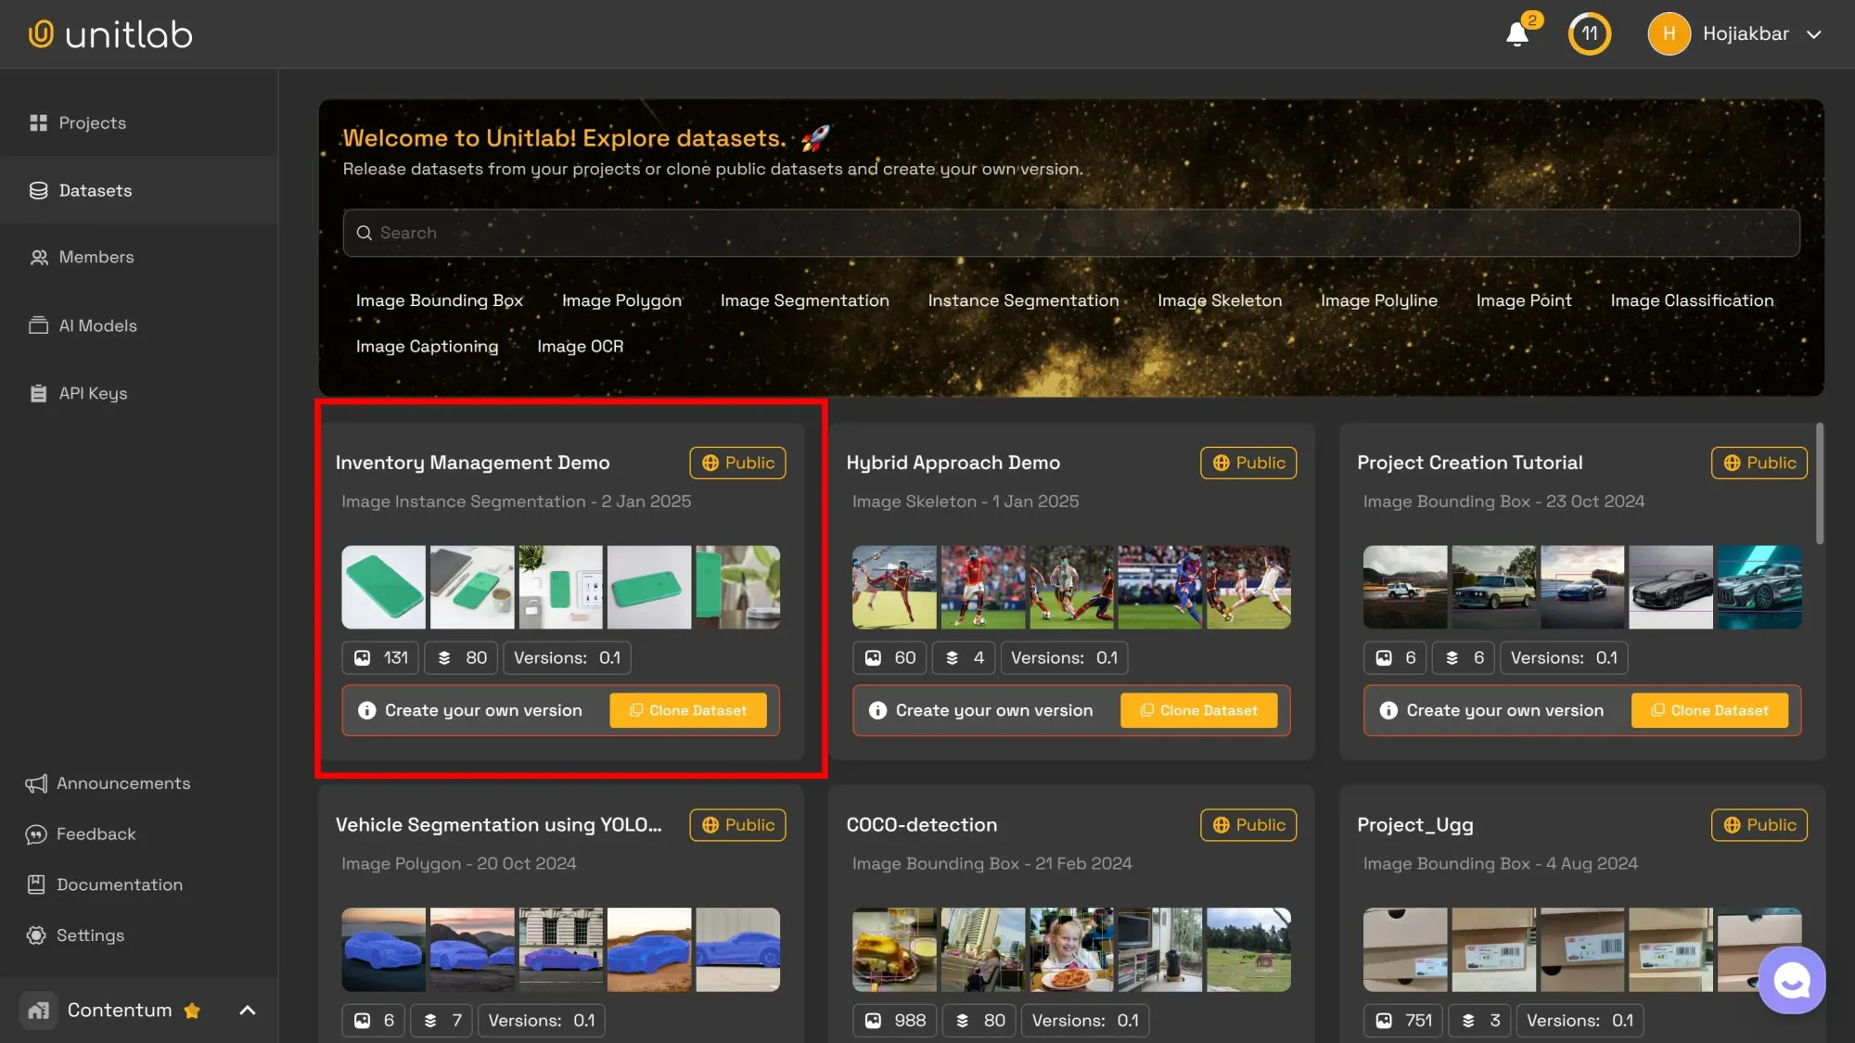Image resolution: width=1855 pixels, height=1043 pixels.
Task: Open the Feedback sidebar item
Action: click(x=96, y=834)
